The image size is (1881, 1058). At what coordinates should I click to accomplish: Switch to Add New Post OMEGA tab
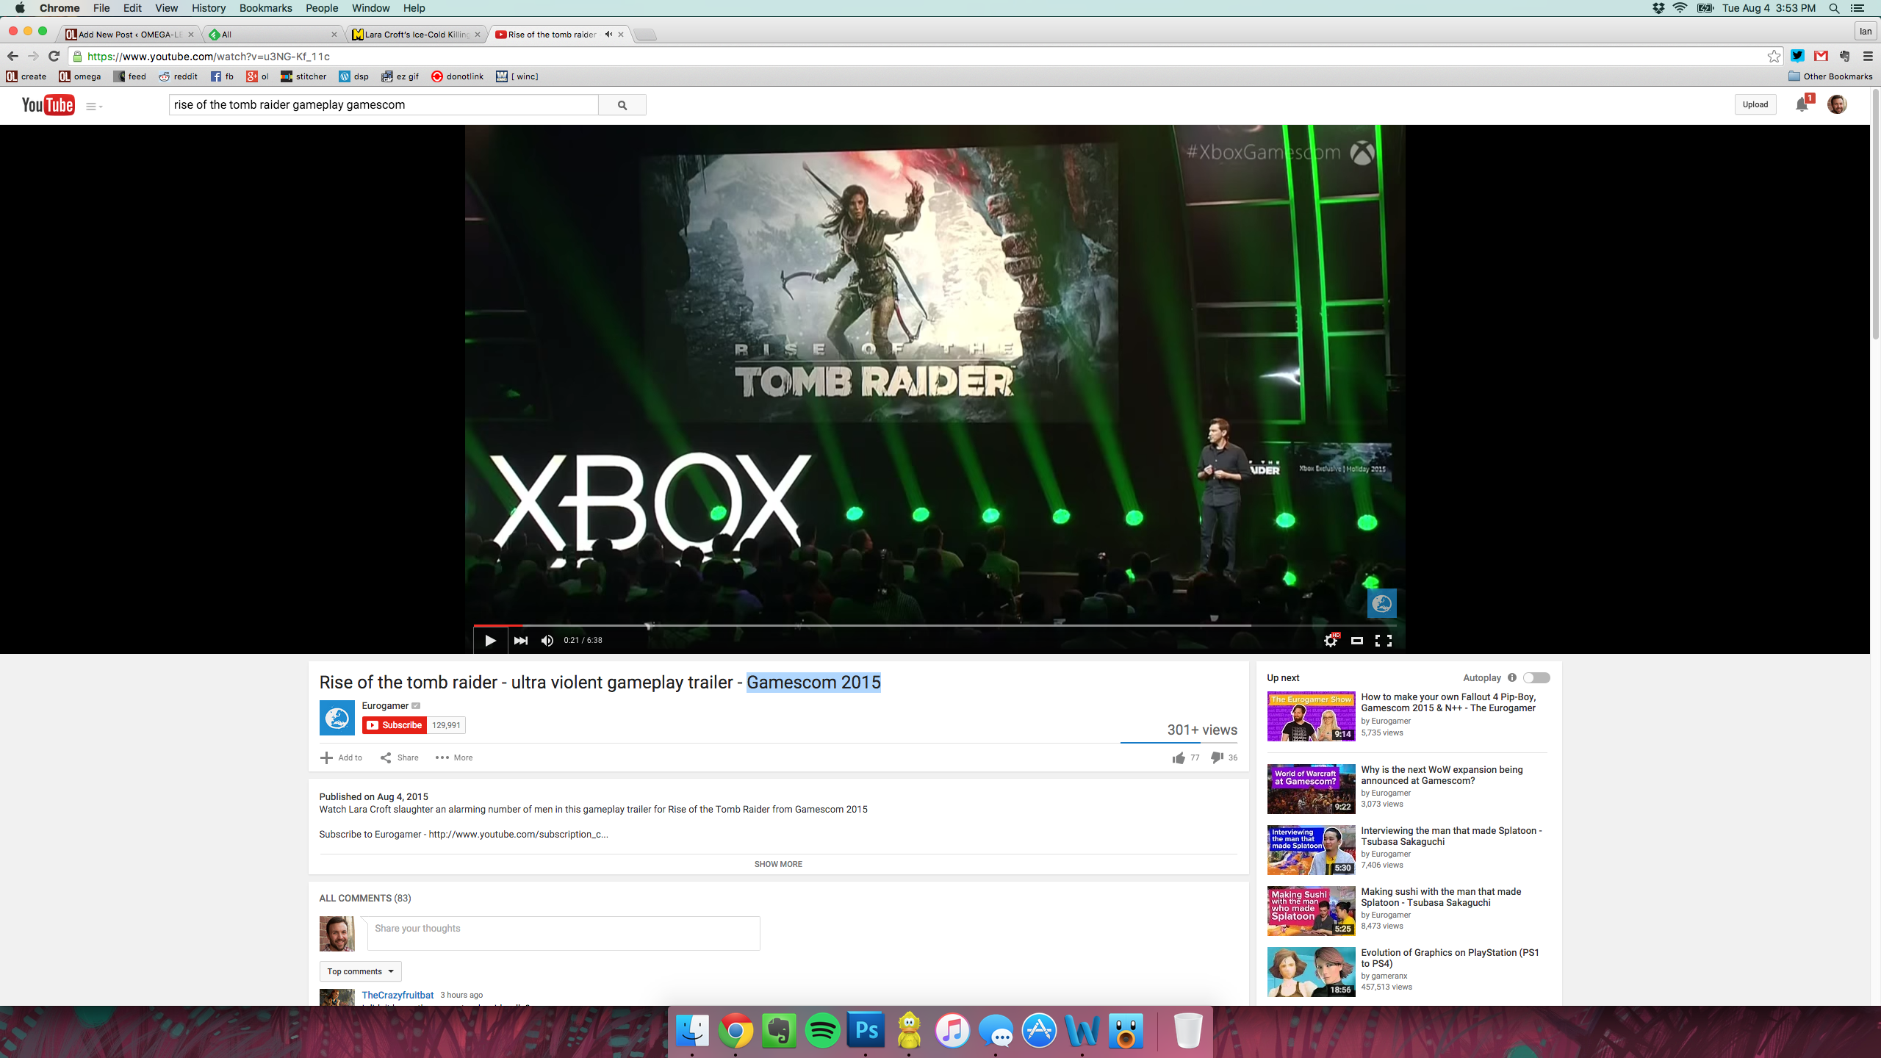pyautogui.click(x=129, y=35)
